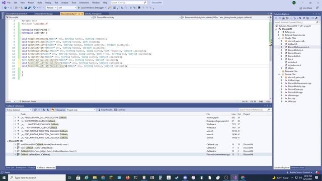Open the Build menu

(40, 3)
